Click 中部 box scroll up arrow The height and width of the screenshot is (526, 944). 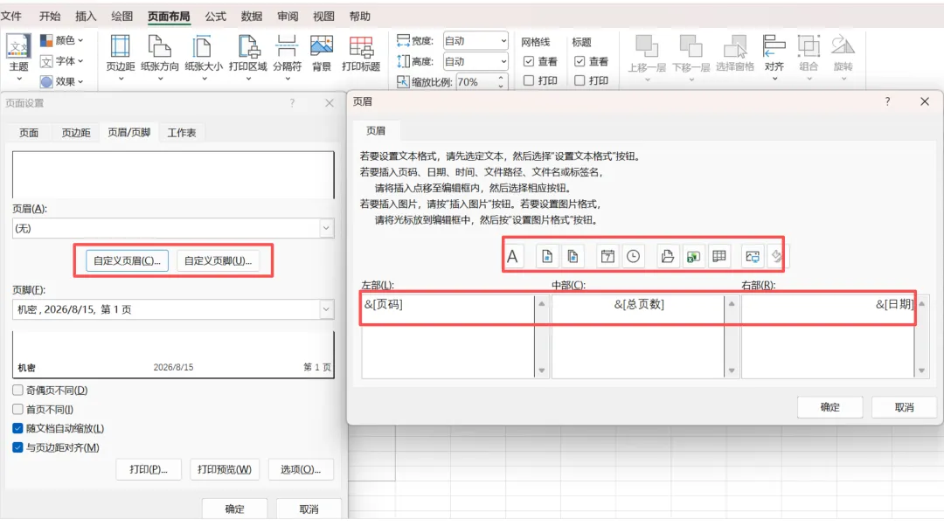coord(732,303)
